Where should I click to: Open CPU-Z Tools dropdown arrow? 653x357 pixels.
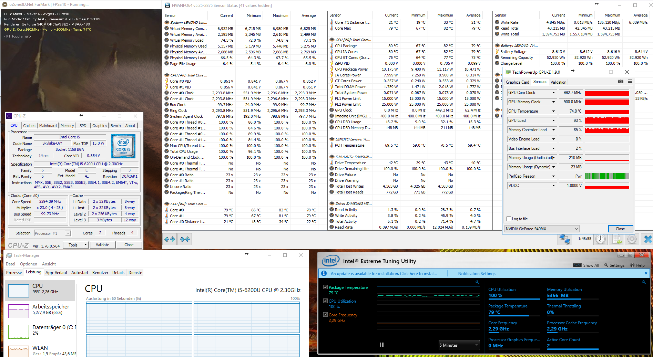pos(85,245)
